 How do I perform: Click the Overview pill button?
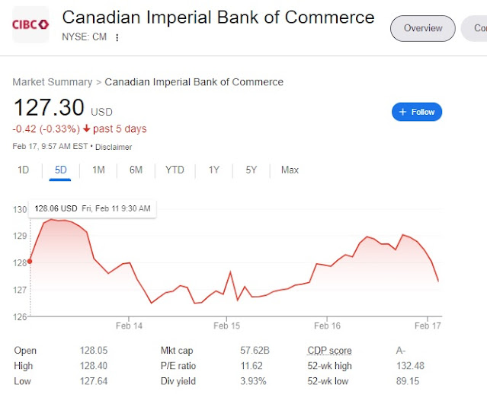coord(422,28)
